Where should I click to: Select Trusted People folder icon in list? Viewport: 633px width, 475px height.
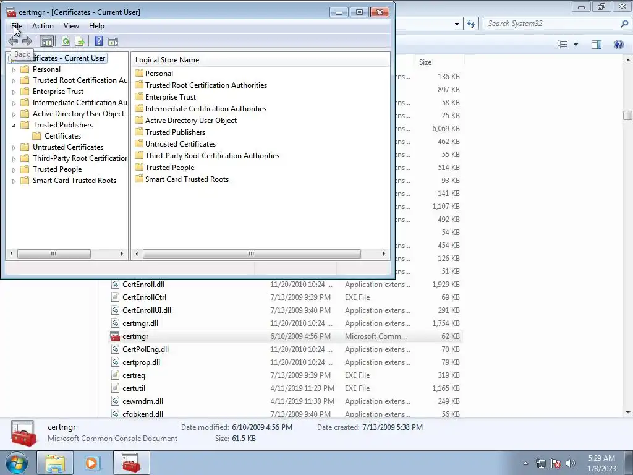point(139,167)
